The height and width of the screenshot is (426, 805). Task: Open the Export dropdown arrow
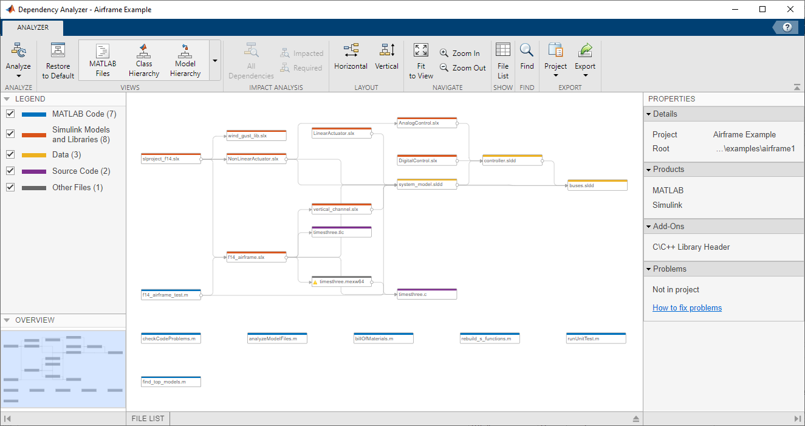(x=586, y=76)
